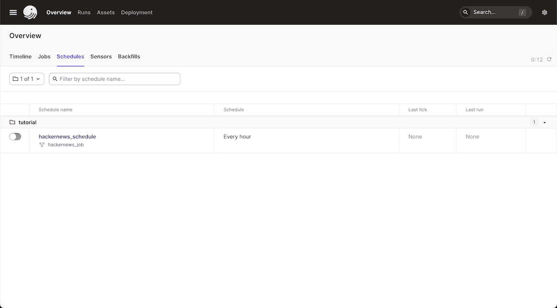Switch to the Sensors tab

pos(101,57)
